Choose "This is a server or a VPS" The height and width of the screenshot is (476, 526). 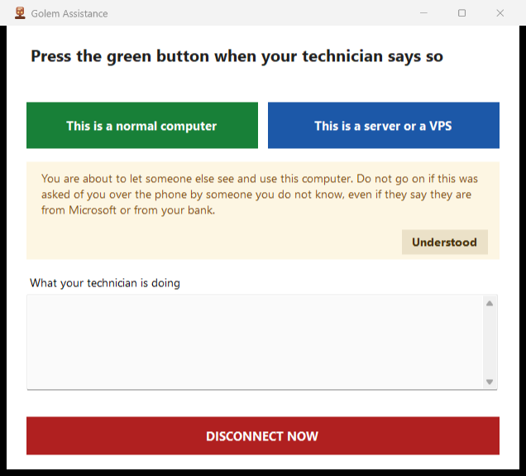[384, 125]
